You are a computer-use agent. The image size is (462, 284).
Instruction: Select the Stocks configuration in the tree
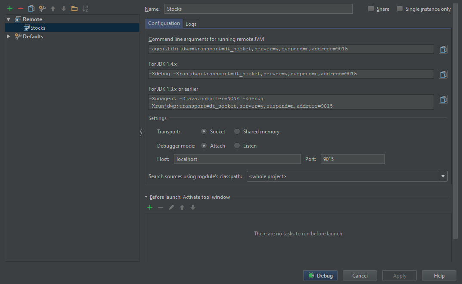(x=37, y=28)
